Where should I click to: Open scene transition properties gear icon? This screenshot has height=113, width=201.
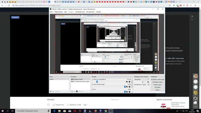(x=148, y=82)
